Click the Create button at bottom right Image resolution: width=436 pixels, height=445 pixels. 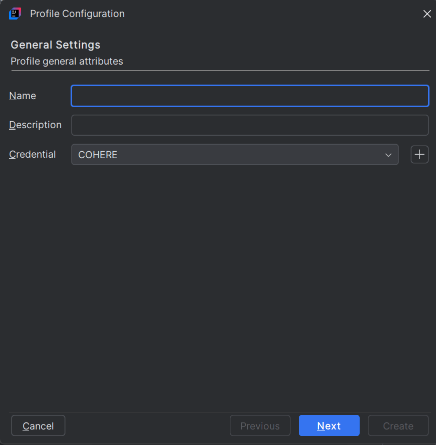point(398,425)
